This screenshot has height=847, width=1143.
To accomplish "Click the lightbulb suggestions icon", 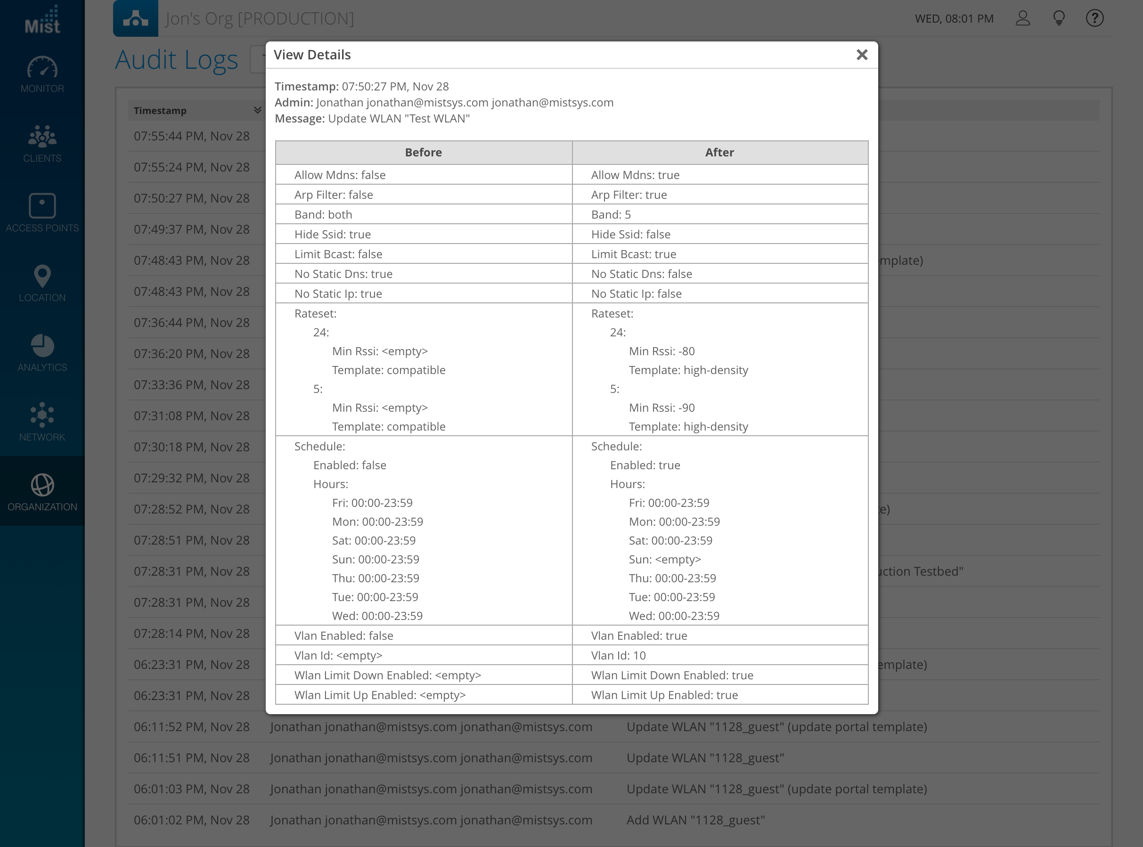I will click(x=1058, y=18).
